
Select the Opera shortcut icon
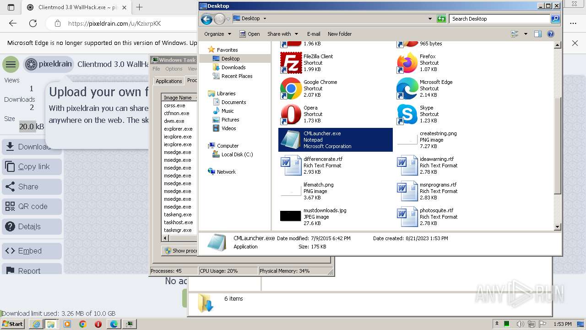(291, 114)
